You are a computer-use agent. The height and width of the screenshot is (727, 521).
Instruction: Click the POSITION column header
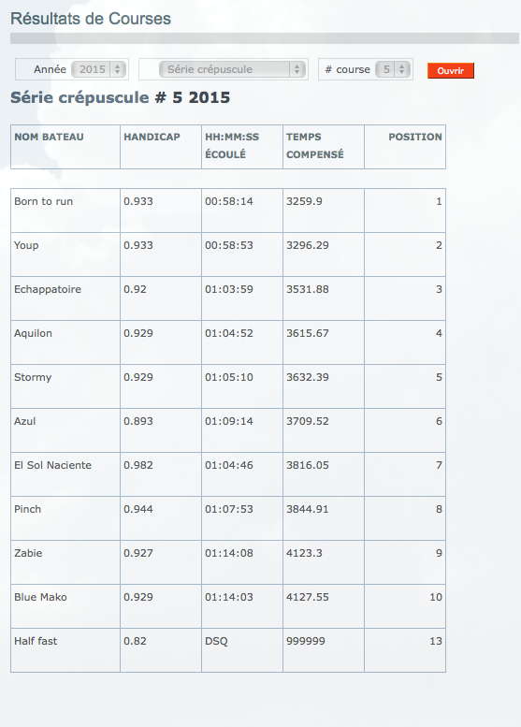pos(415,137)
